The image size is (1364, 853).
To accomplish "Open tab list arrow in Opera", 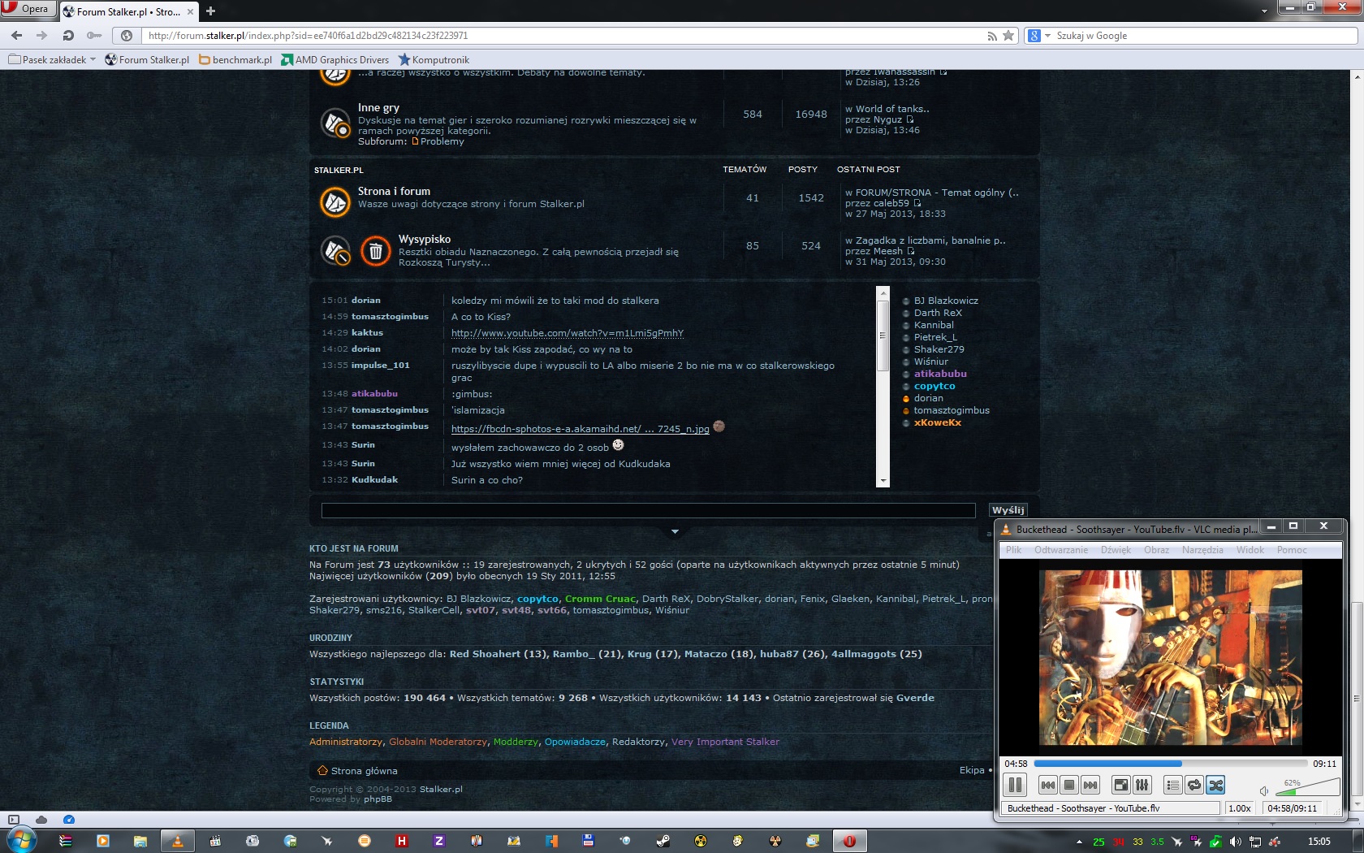I will pos(1264,11).
